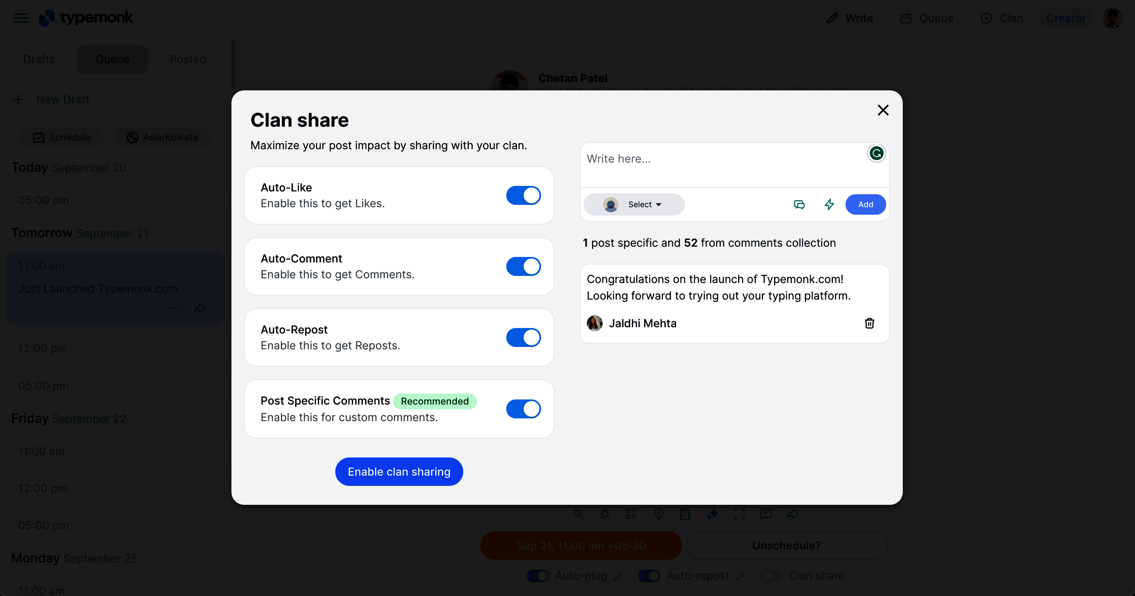1135x596 pixels.
Task: Toggle the Auto-Like switch
Action: click(x=523, y=196)
